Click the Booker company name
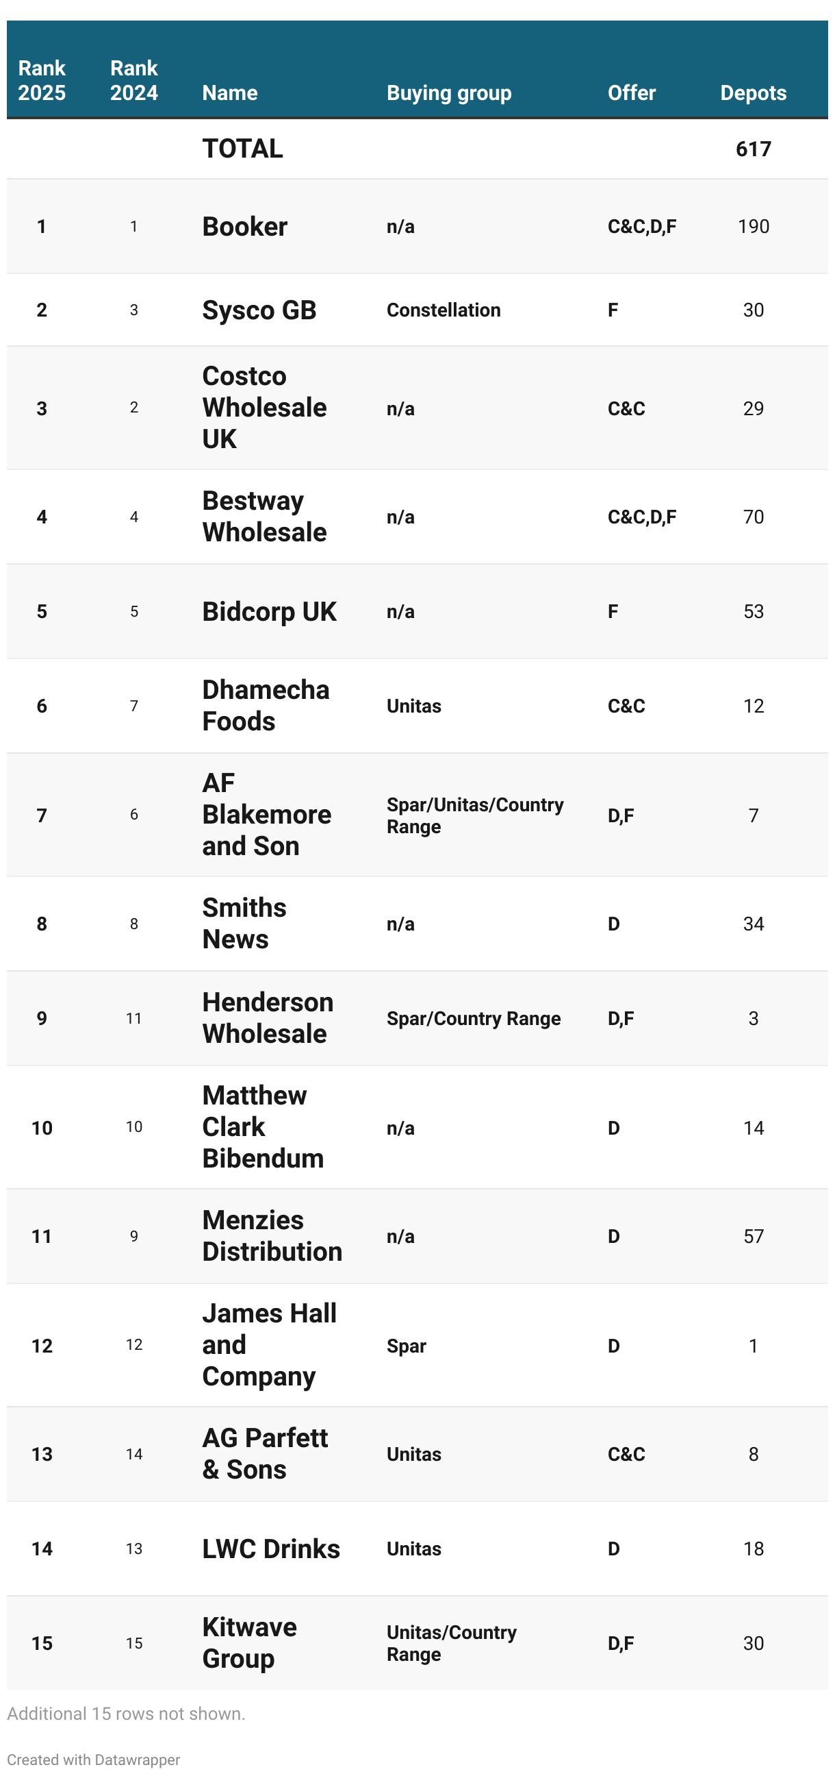 [244, 226]
